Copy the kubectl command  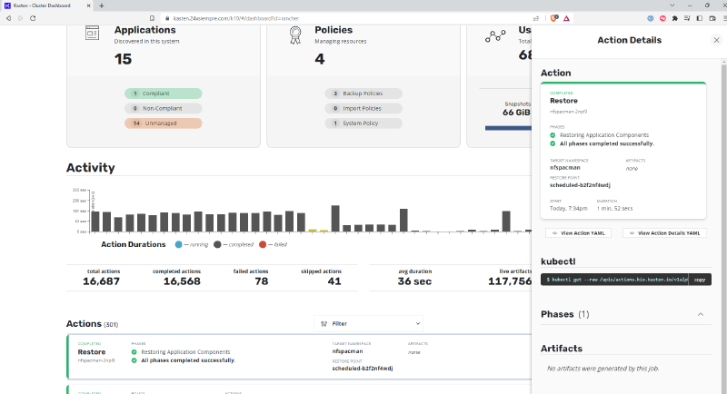[700, 280]
